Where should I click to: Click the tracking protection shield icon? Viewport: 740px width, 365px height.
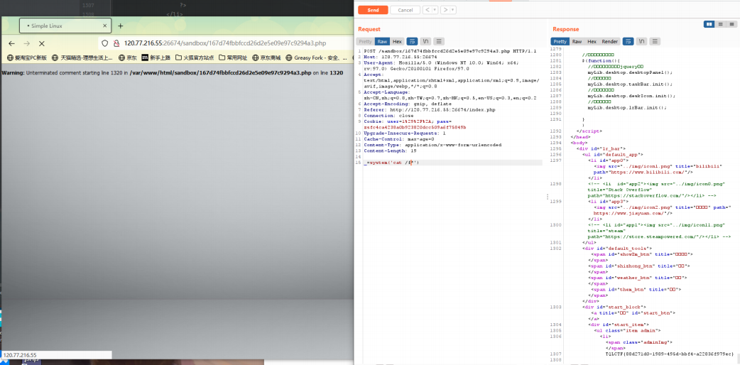105,43
